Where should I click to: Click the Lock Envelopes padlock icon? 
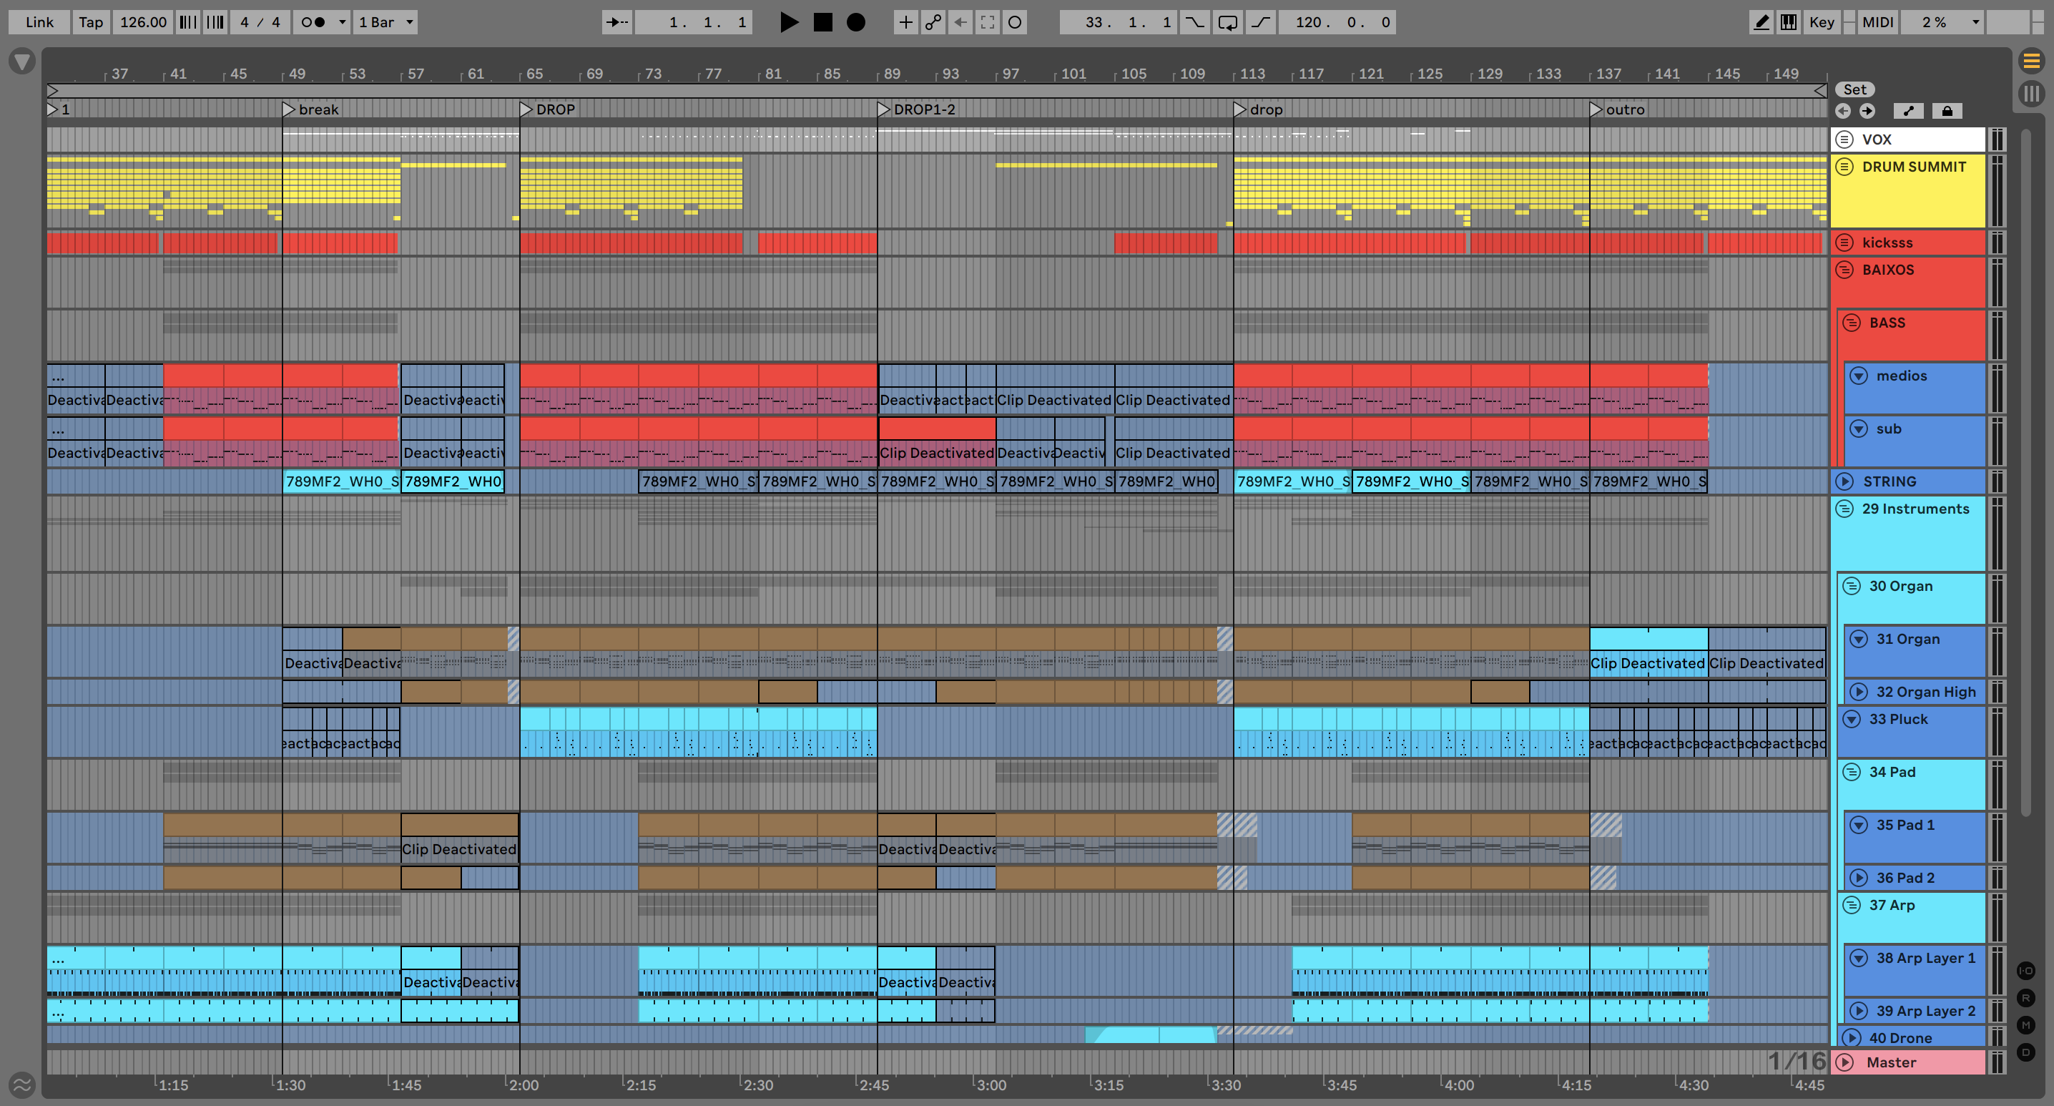tap(1946, 111)
